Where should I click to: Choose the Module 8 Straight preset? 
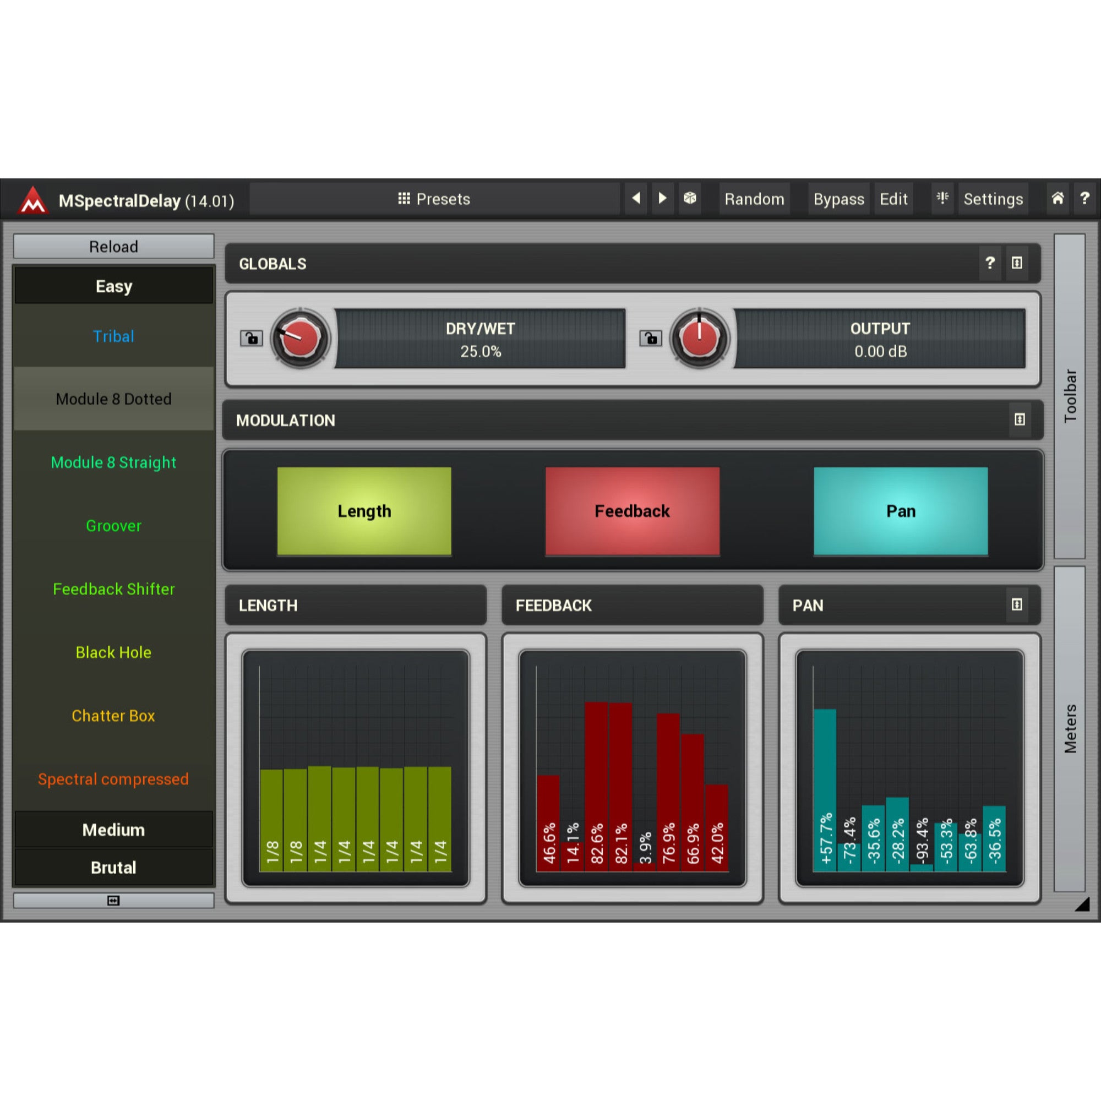[x=113, y=462]
